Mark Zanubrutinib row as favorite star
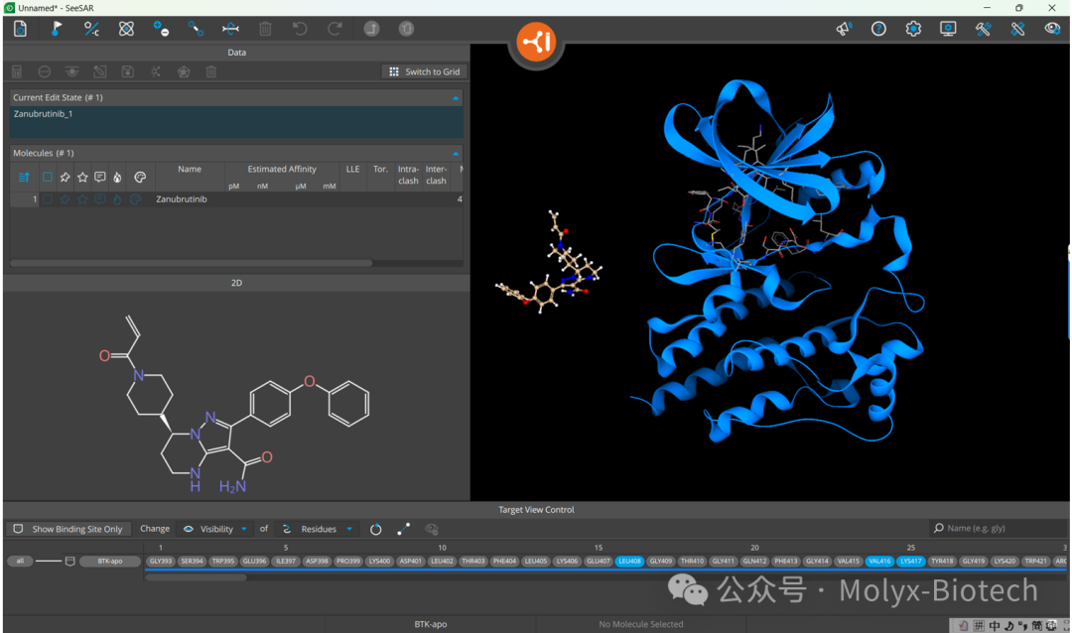Image resolution: width=1072 pixels, height=633 pixels. (82, 199)
